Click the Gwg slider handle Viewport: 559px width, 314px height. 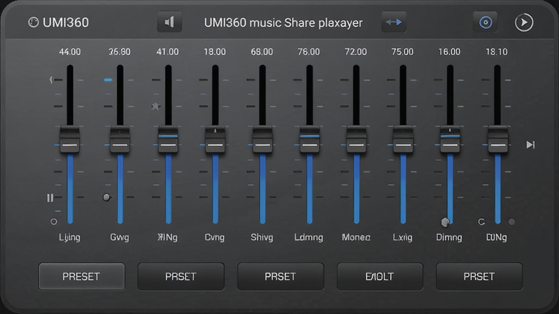[x=120, y=140]
